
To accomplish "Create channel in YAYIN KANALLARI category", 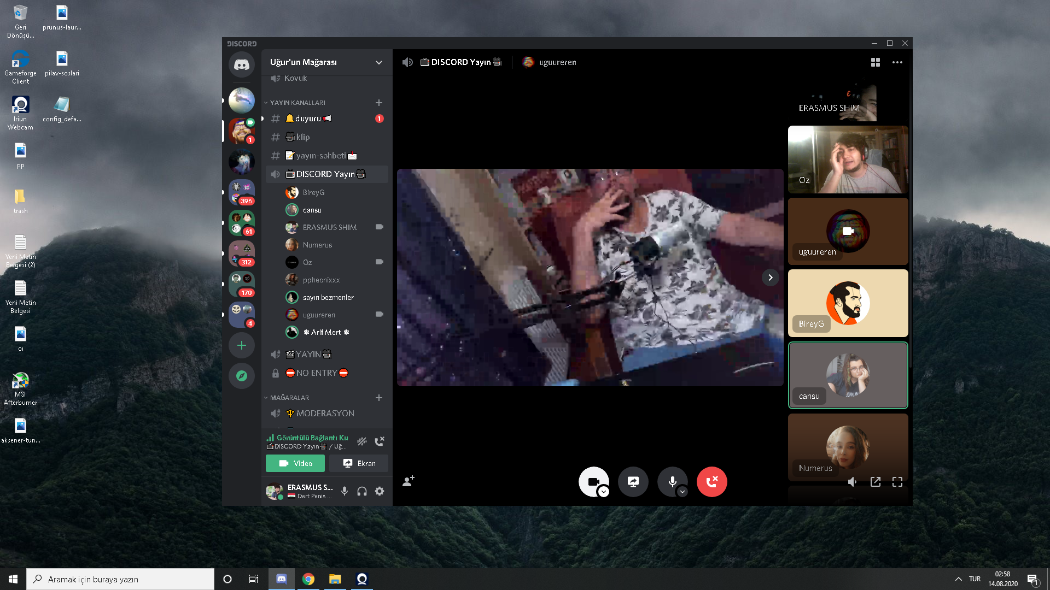I will tap(379, 103).
